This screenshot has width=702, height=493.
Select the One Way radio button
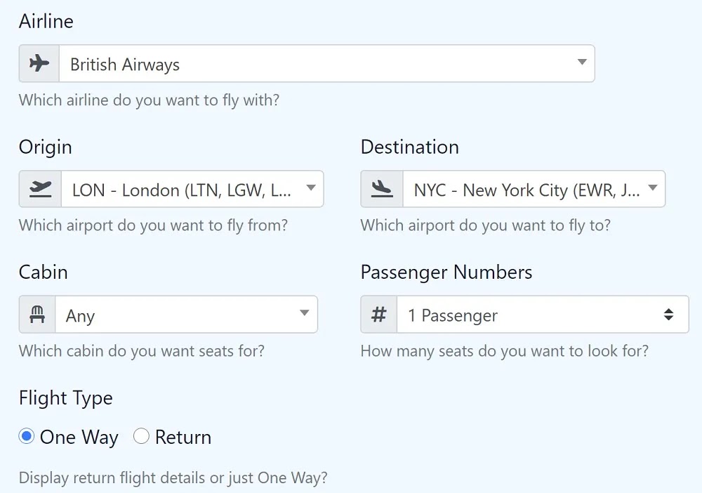[x=27, y=436]
